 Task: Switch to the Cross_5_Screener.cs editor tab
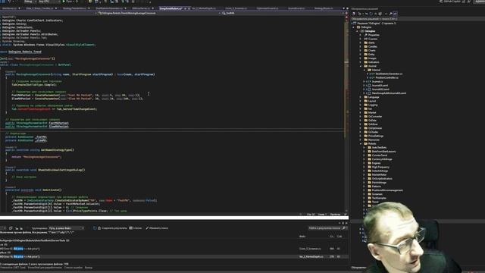click(236, 8)
